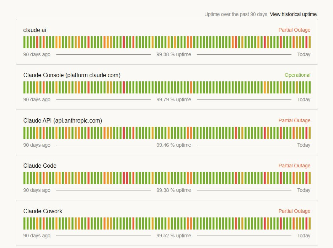Click the Claude Cowork component title

[x=43, y=211]
